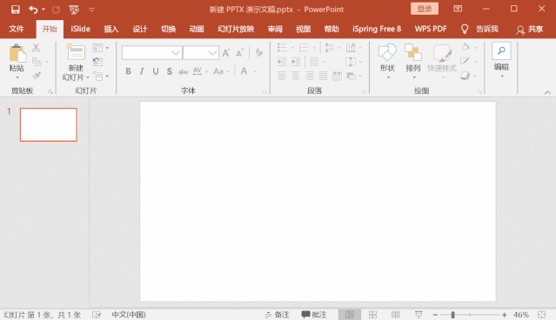The image size is (556, 320).
Task: Collapse the ribbon with the chevron
Action: tap(547, 92)
